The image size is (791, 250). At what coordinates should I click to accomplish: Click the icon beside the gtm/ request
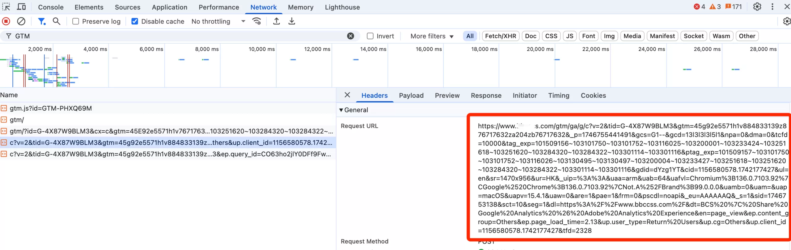click(4, 120)
